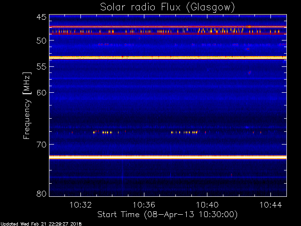This screenshot has width=301, height=226.
Task: Click the 45 frequency tick label
Action: (x=41, y=17)
